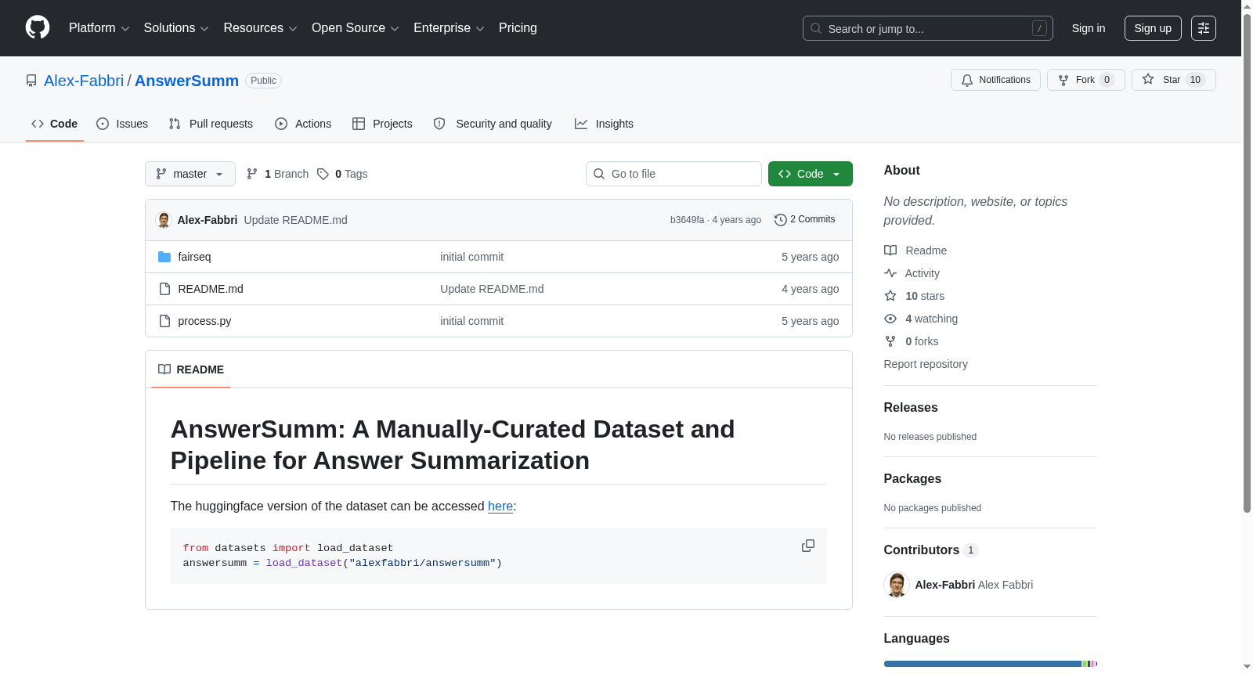Viewport: 1253px width, 674px height.
Task: Click the branch icon next to 1 Branch
Action: pos(252,174)
